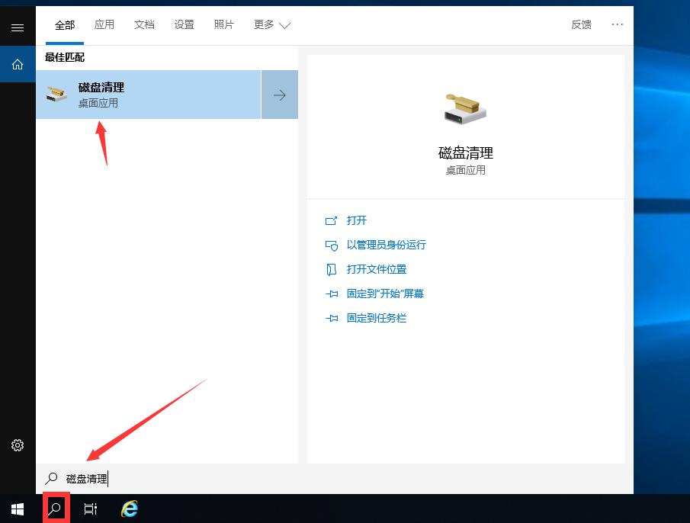The image size is (690, 523).
Task: Click the large 磁盘清理 icon in preview pane
Action: pyautogui.click(x=465, y=108)
